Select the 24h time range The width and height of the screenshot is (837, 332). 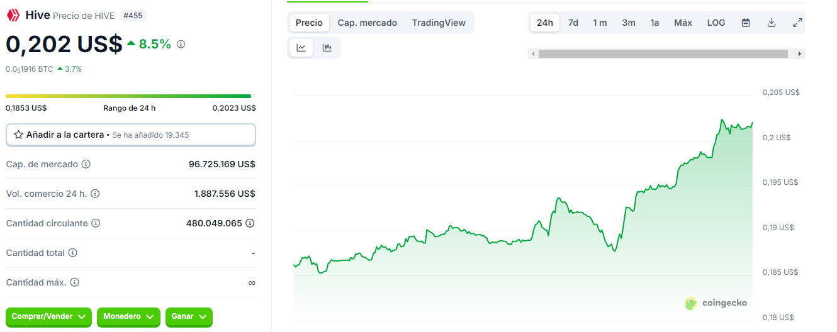point(545,23)
